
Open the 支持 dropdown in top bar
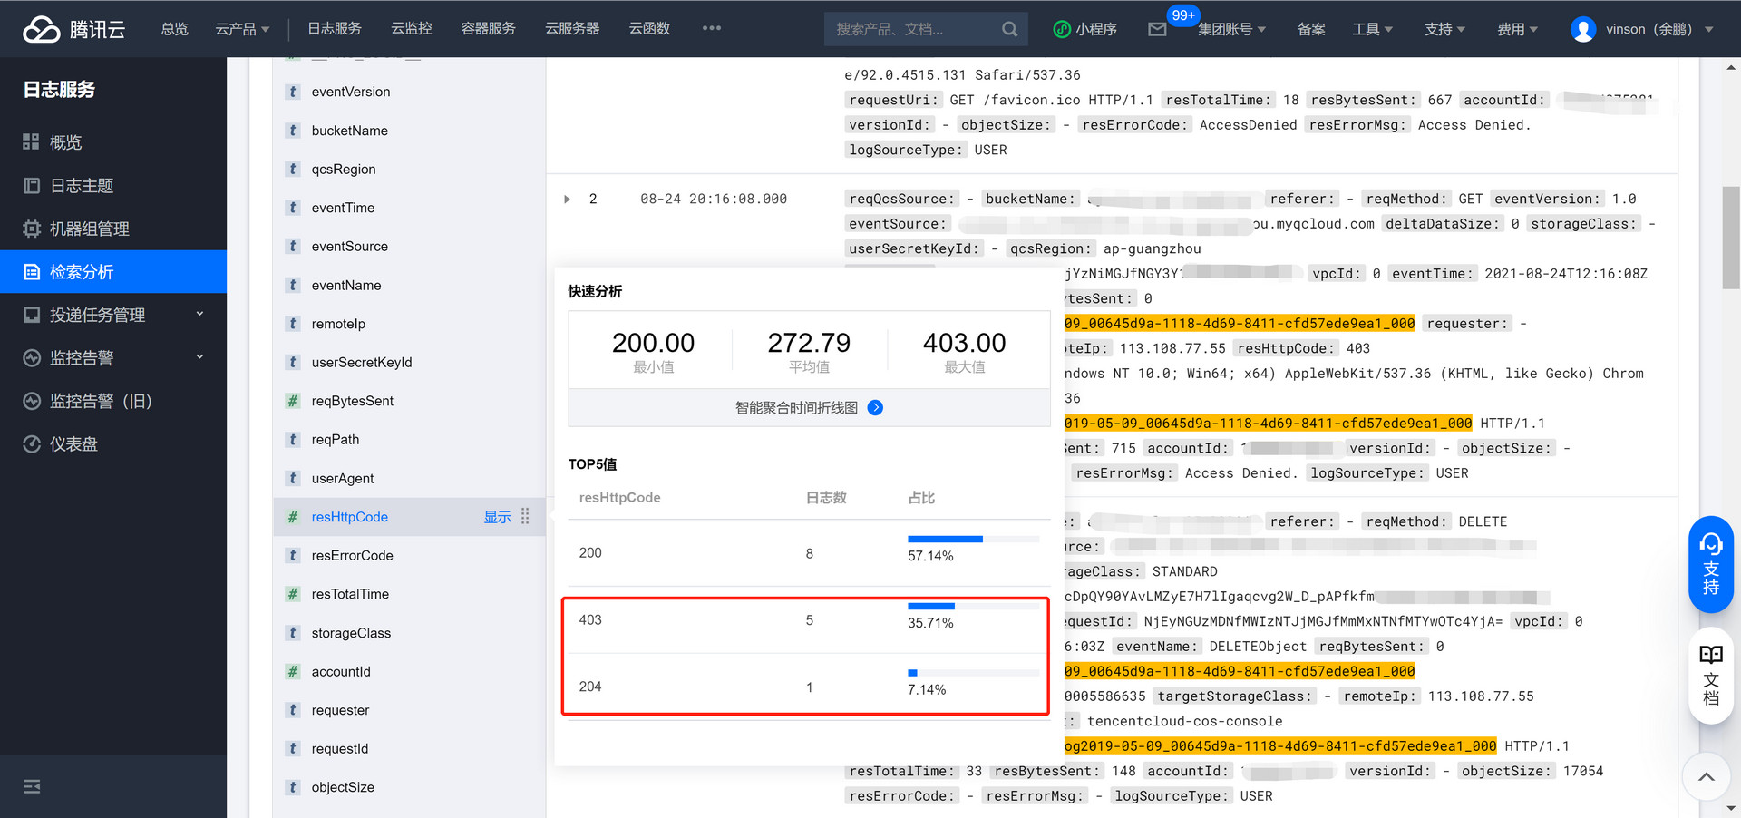[1444, 29]
